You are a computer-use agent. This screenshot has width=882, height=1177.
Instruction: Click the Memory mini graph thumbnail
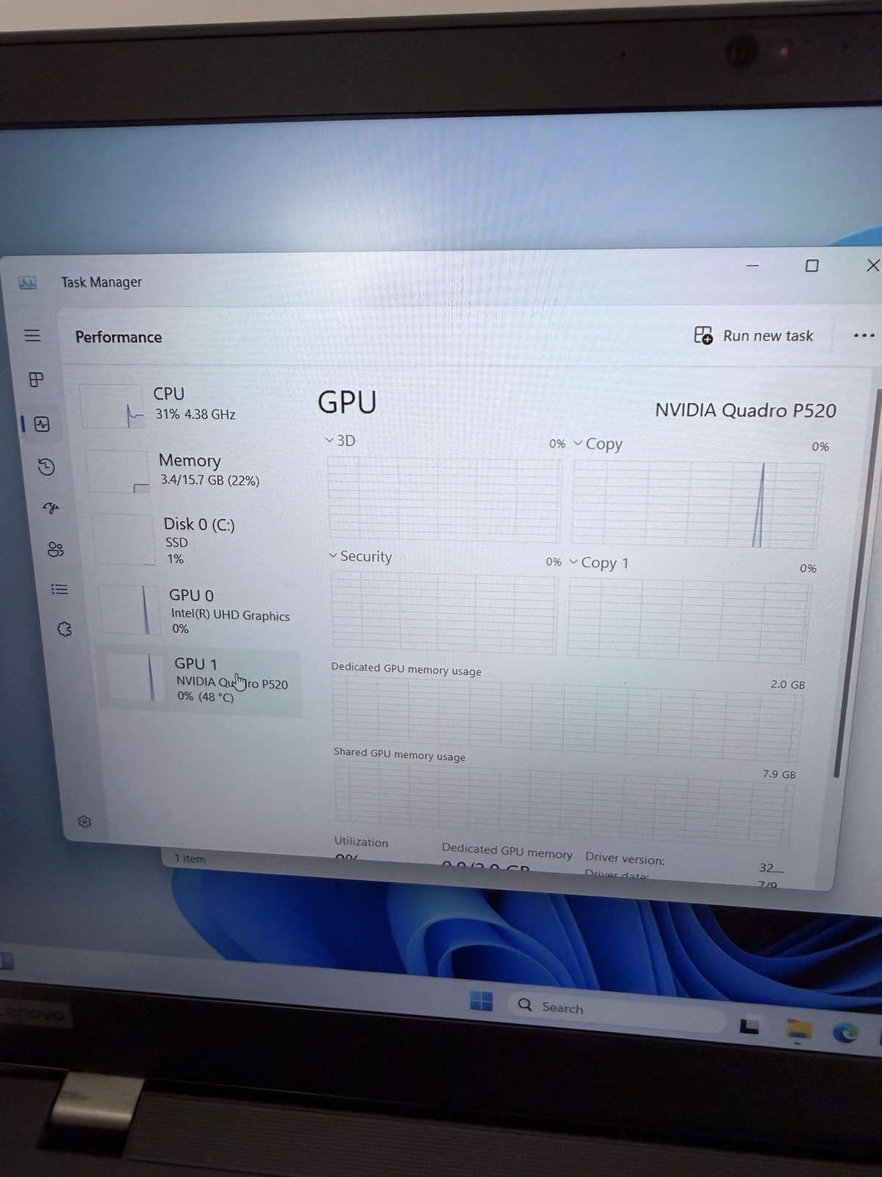pos(118,472)
